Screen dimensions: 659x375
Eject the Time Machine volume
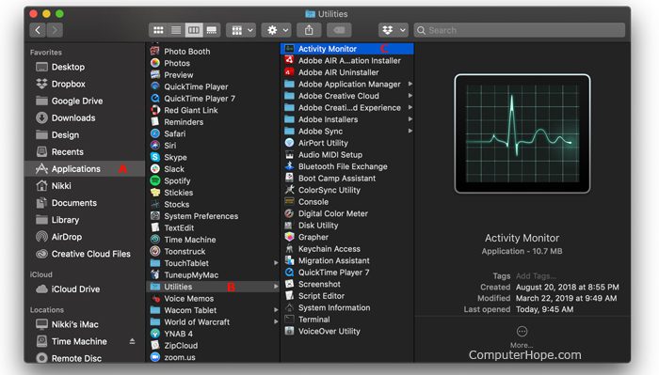(132, 341)
